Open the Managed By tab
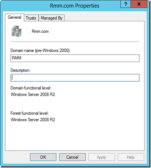 coord(51,18)
